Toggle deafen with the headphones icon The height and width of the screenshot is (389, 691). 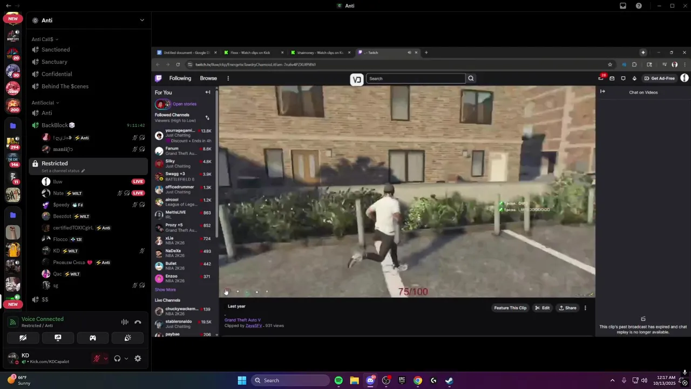(x=117, y=358)
